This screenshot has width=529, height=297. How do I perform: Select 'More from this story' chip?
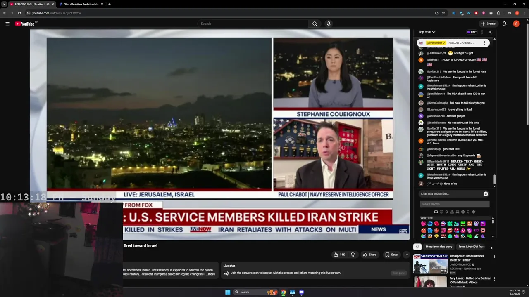(x=439, y=247)
